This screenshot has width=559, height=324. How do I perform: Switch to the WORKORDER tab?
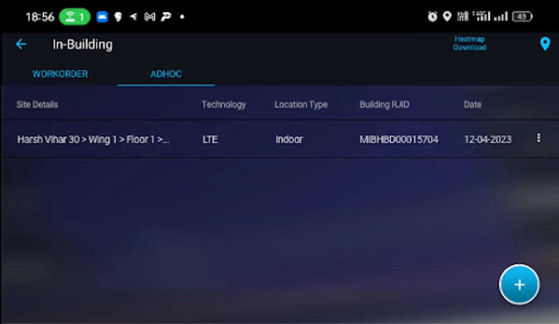[60, 74]
